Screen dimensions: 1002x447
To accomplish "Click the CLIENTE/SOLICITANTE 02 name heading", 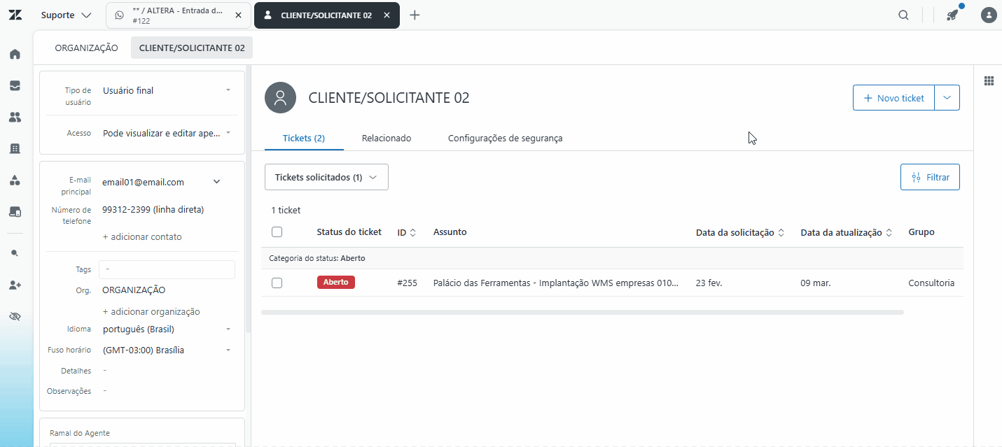I will pos(389,98).
